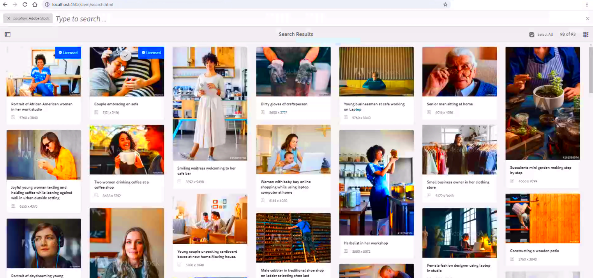Click the Licensed badge on the first image

coord(68,52)
